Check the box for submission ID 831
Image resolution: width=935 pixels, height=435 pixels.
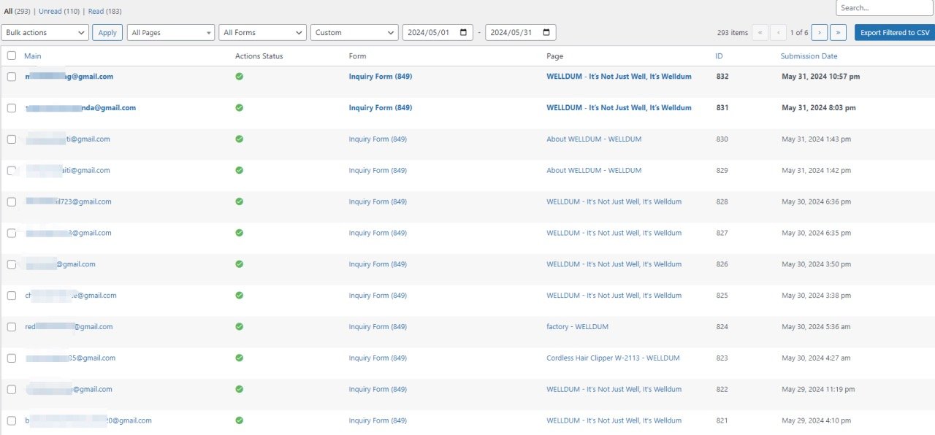tap(12, 107)
